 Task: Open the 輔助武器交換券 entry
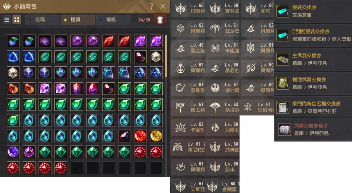(x=313, y=83)
